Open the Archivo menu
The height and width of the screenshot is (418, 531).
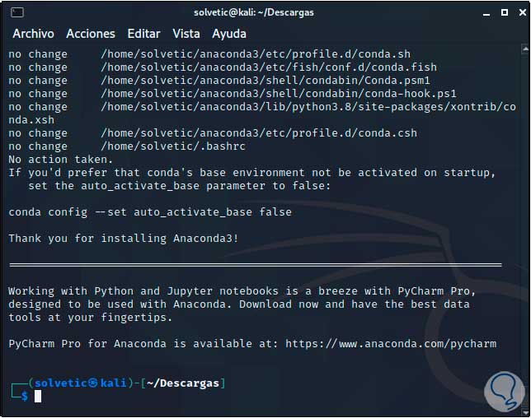[33, 34]
